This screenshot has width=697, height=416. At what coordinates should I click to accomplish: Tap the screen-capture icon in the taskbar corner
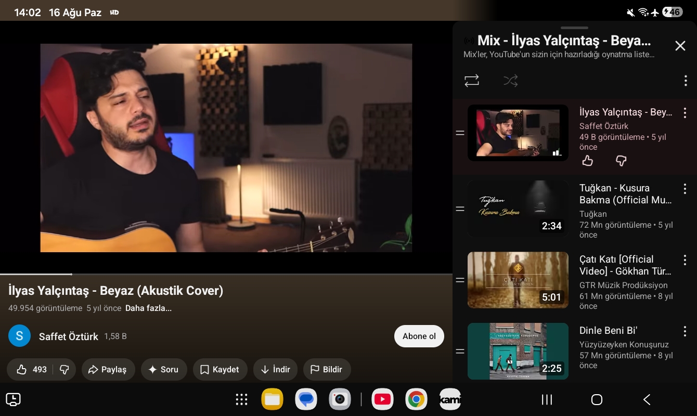13,399
